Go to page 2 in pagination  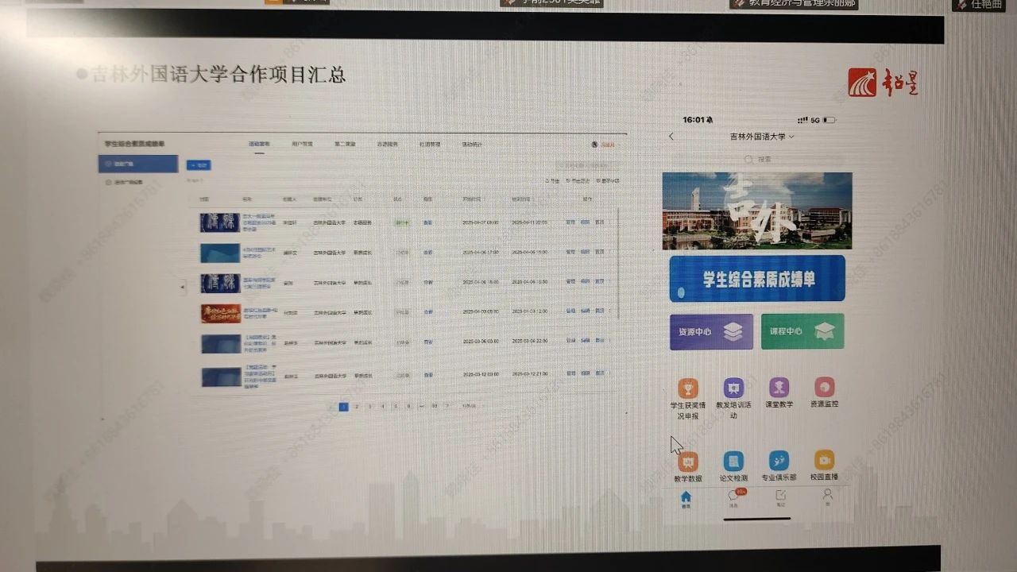click(357, 406)
